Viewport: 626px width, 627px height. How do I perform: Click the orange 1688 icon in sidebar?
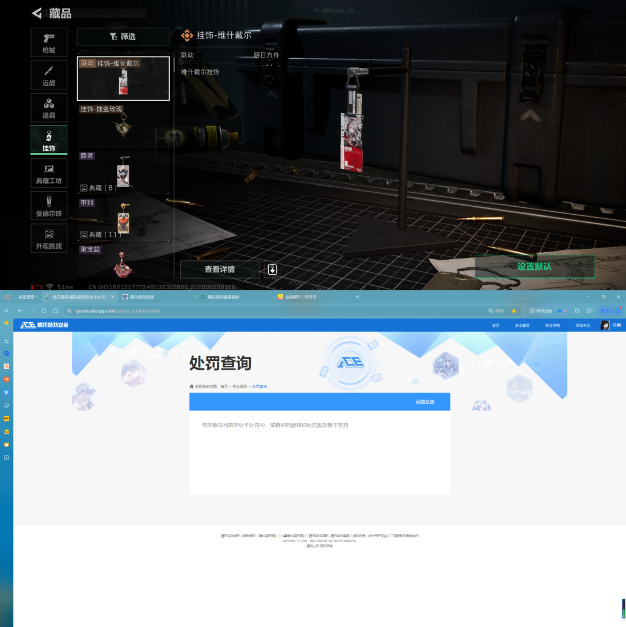click(6, 379)
